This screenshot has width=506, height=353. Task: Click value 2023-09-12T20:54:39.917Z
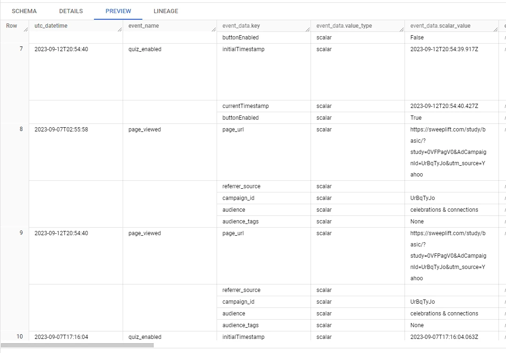click(444, 49)
